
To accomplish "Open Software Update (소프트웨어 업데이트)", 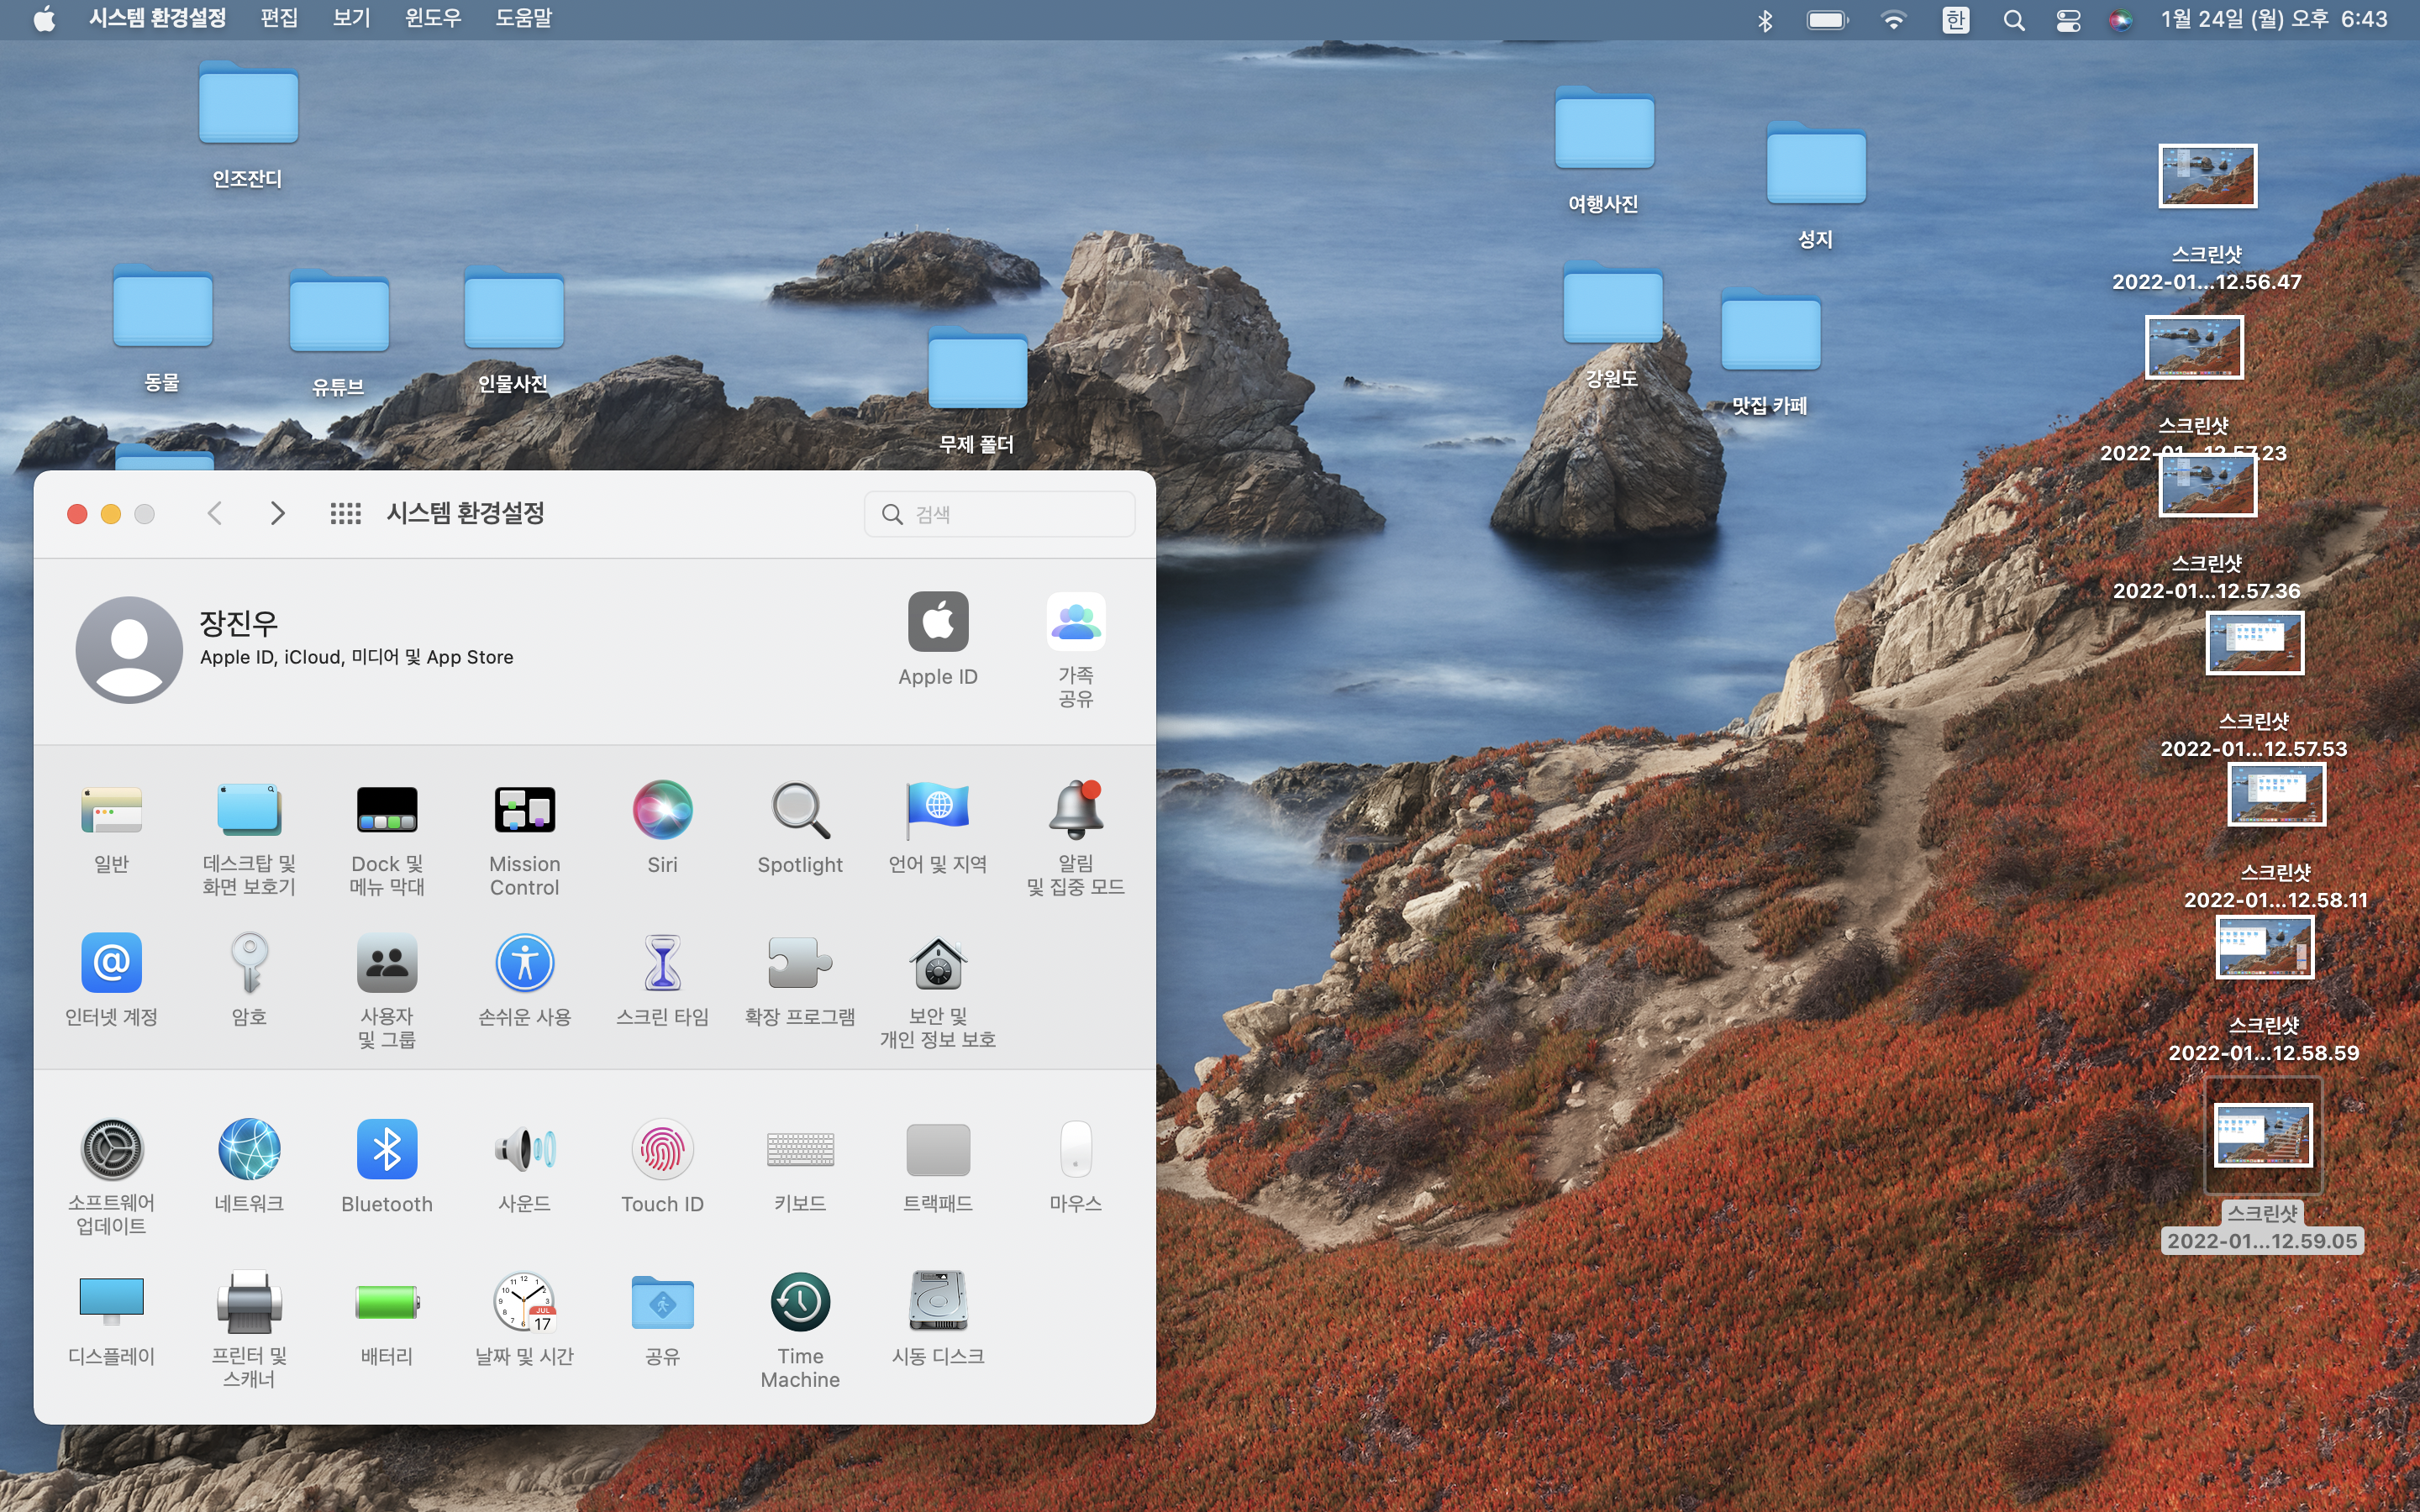I will (x=111, y=1150).
